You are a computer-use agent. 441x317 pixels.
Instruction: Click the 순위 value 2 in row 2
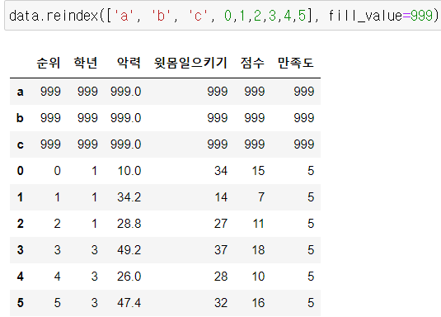(58, 224)
